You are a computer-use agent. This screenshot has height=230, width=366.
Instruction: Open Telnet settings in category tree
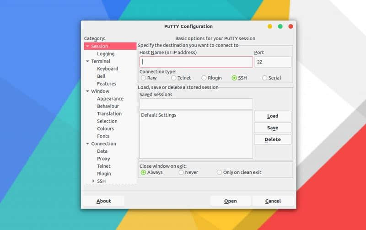[x=104, y=166]
